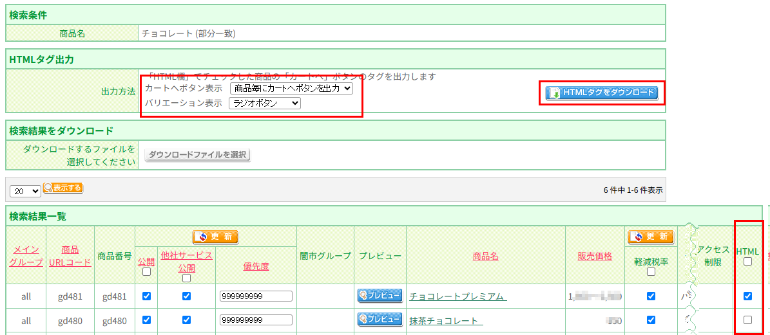770x335 pixels.
Task: Sort by 公開 column header link
Action: [x=146, y=262]
